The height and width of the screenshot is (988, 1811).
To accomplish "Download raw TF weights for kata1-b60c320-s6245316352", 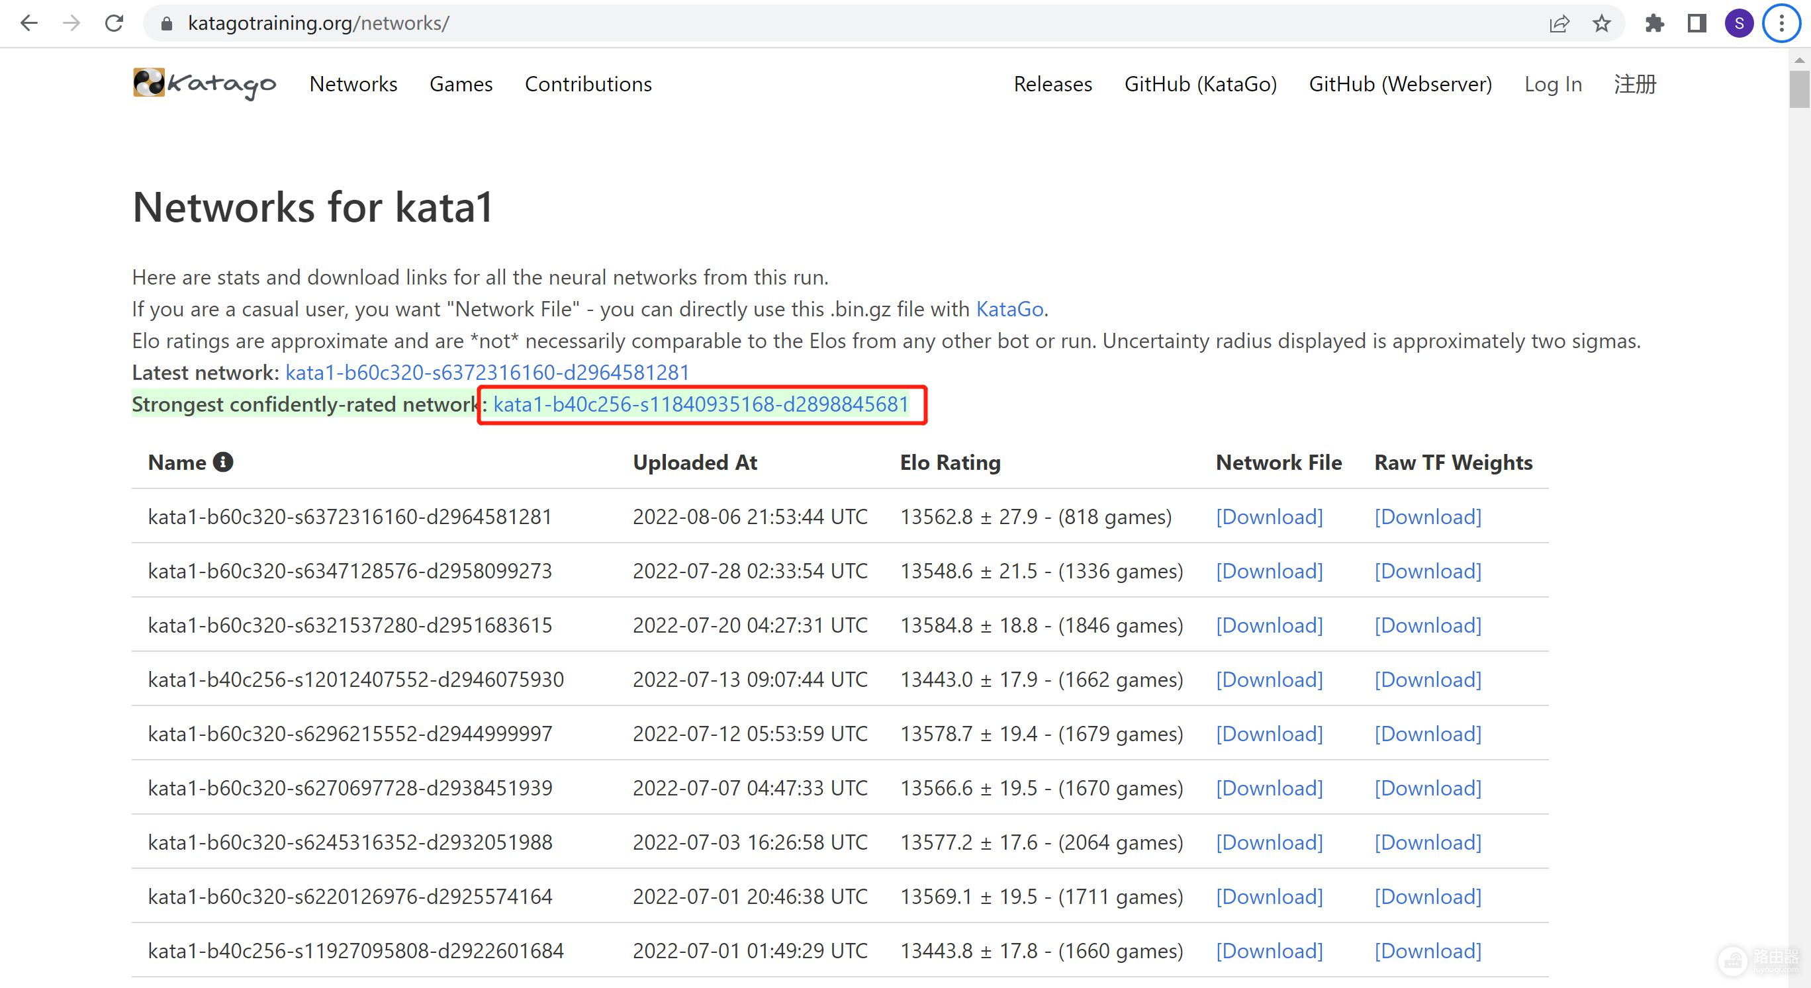I will pos(1428,842).
